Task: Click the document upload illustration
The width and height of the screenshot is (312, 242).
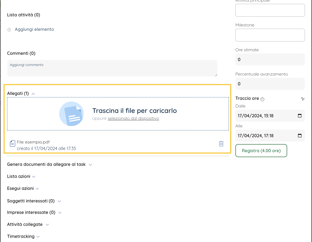Action: 71,114
